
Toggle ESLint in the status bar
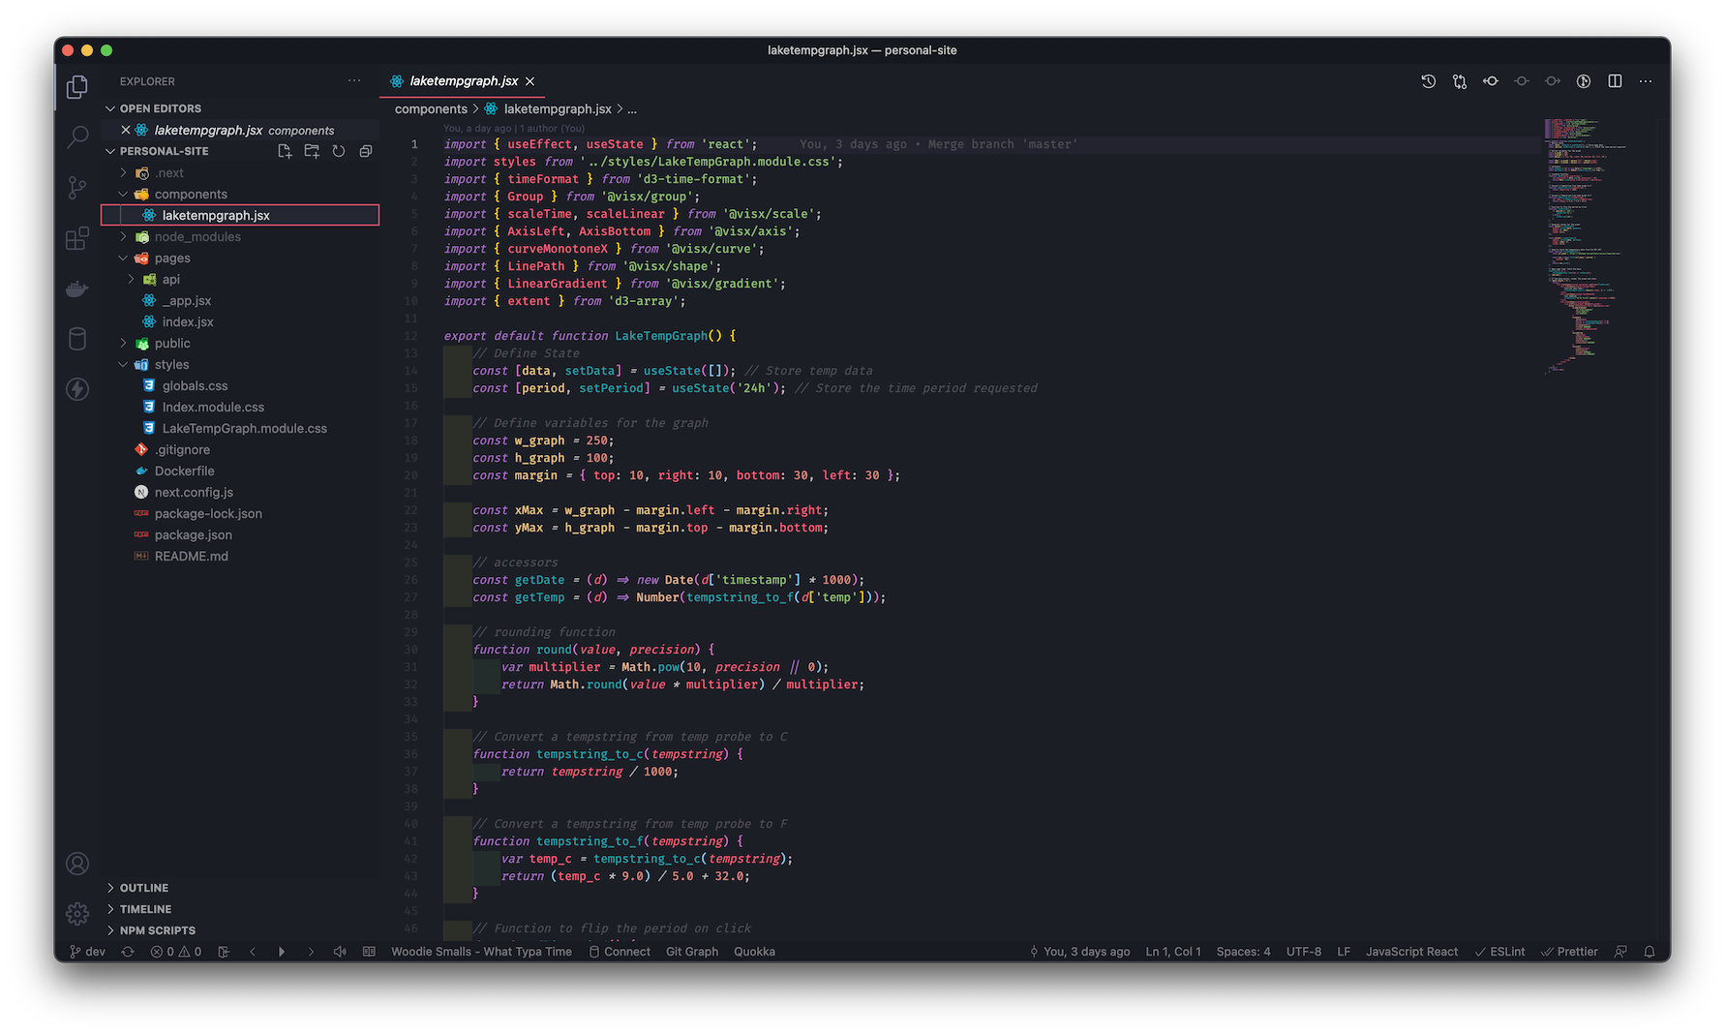1499,952
